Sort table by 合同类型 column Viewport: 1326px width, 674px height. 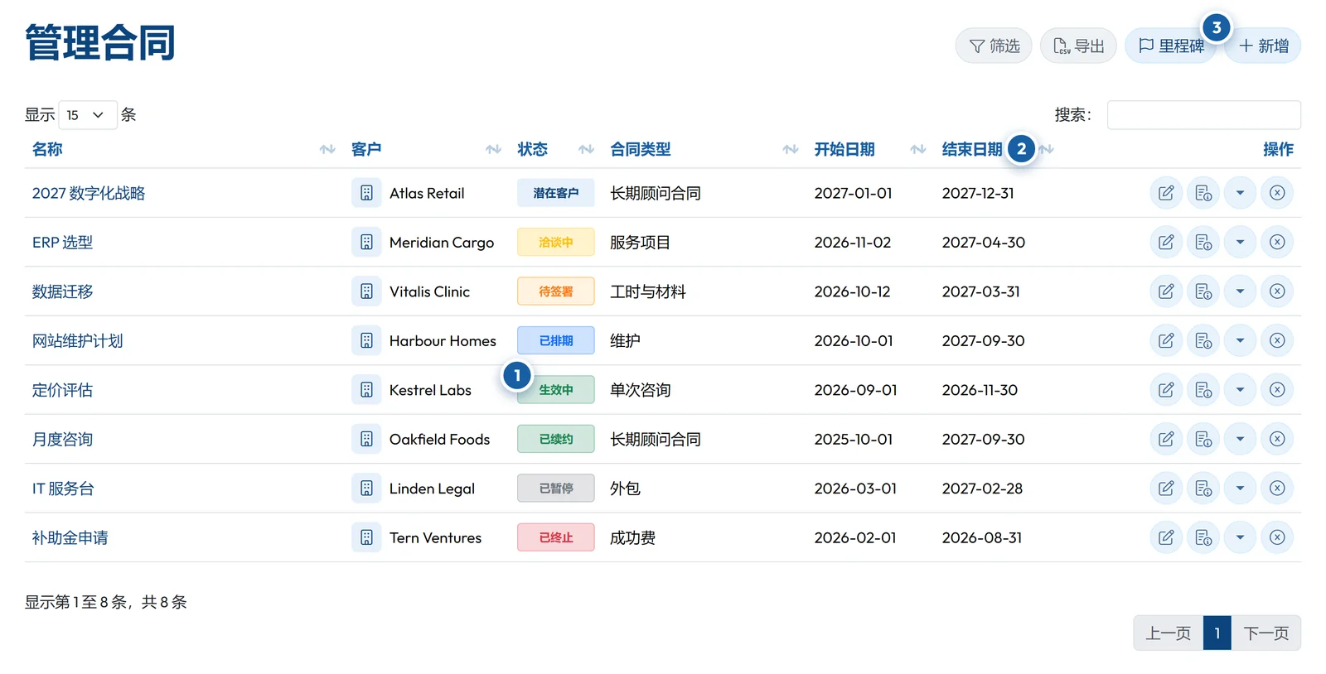coord(704,149)
